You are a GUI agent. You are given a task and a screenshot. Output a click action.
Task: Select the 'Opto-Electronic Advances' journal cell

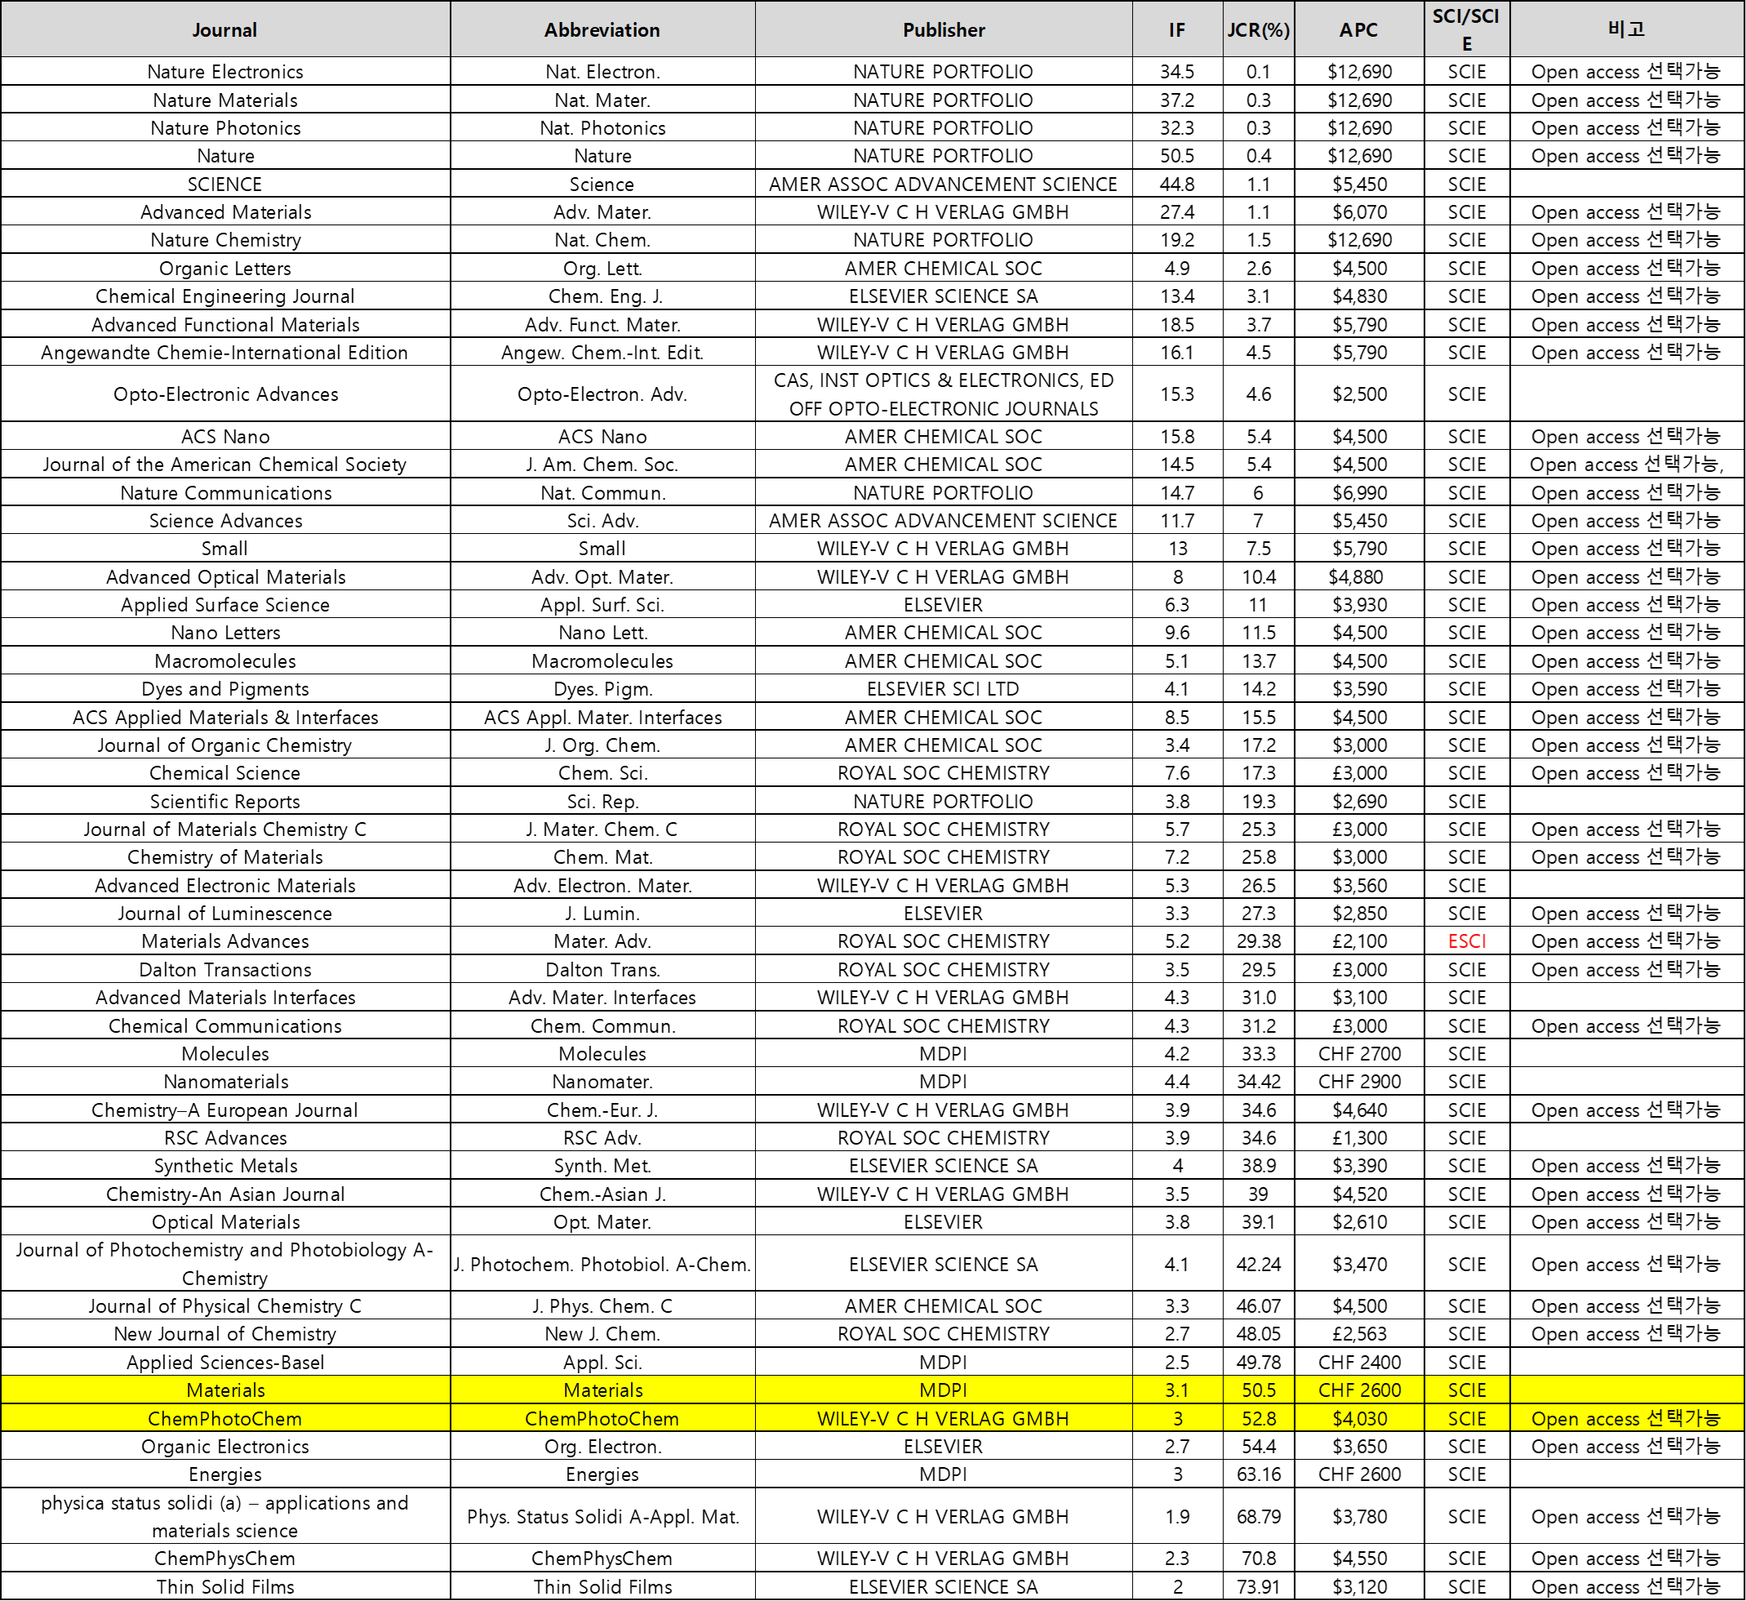(225, 394)
